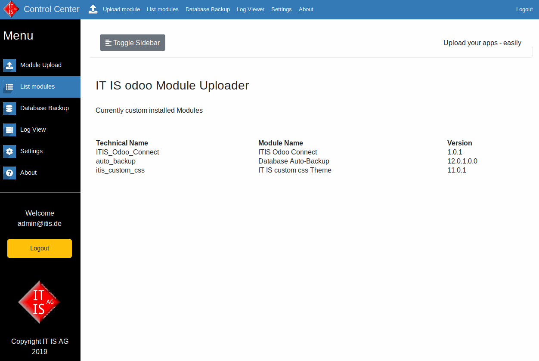Viewport: 539px width, 361px height.
Task: Click the IT IS odoo Module Uploader heading
Action: click(x=172, y=85)
